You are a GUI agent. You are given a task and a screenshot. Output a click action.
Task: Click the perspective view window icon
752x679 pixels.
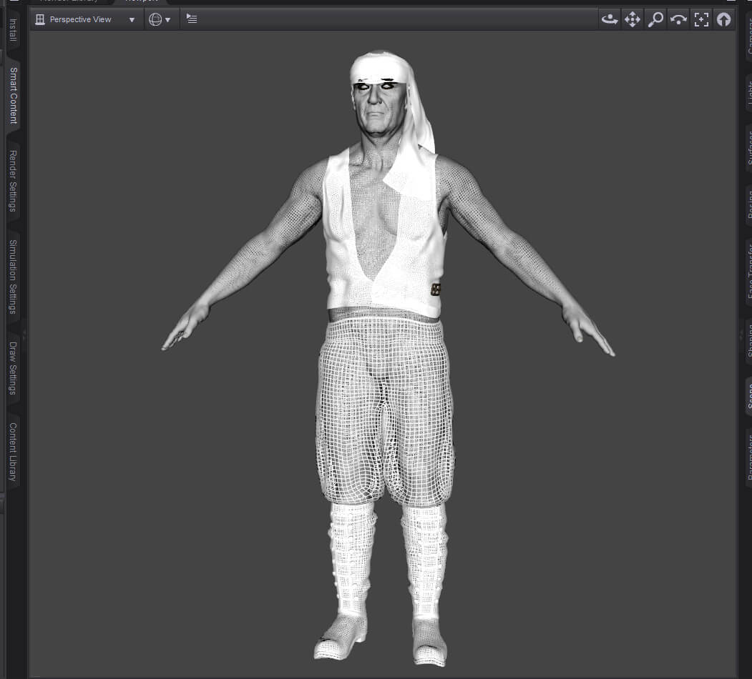pyautogui.click(x=40, y=19)
